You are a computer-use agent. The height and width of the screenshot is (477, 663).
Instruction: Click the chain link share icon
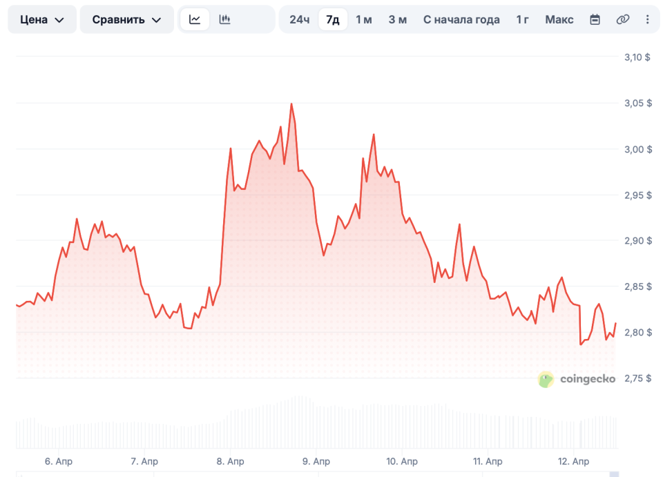(x=622, y=19)
